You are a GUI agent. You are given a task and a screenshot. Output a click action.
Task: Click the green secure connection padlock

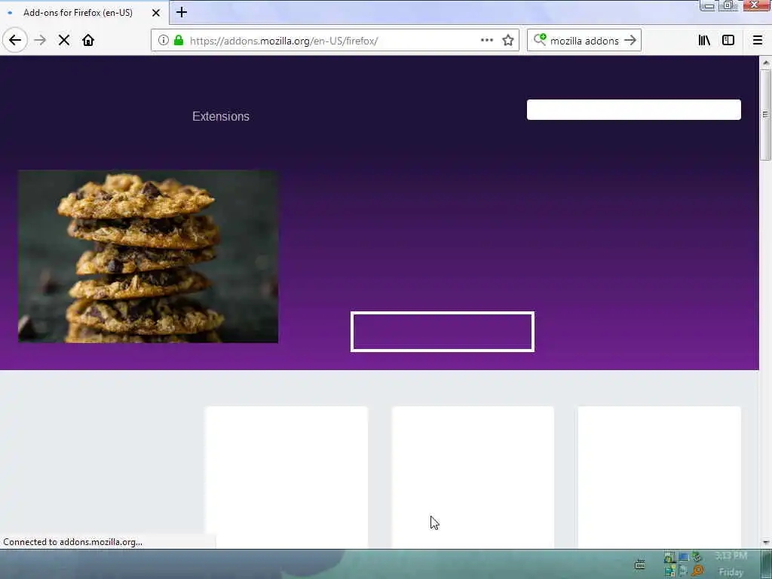coord(179,41)
